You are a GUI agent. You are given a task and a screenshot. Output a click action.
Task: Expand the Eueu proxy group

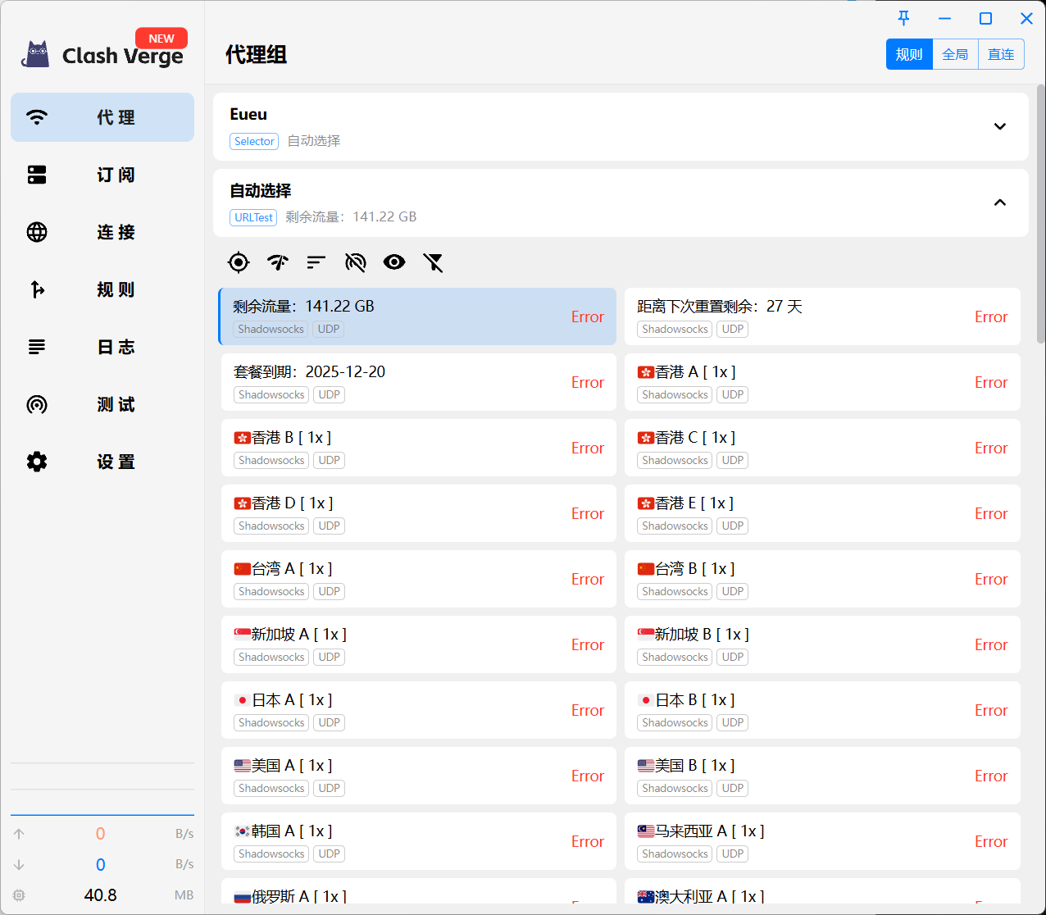(999, 126)
